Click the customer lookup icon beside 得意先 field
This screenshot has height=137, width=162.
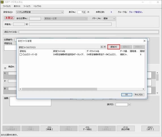click(27, 24)
